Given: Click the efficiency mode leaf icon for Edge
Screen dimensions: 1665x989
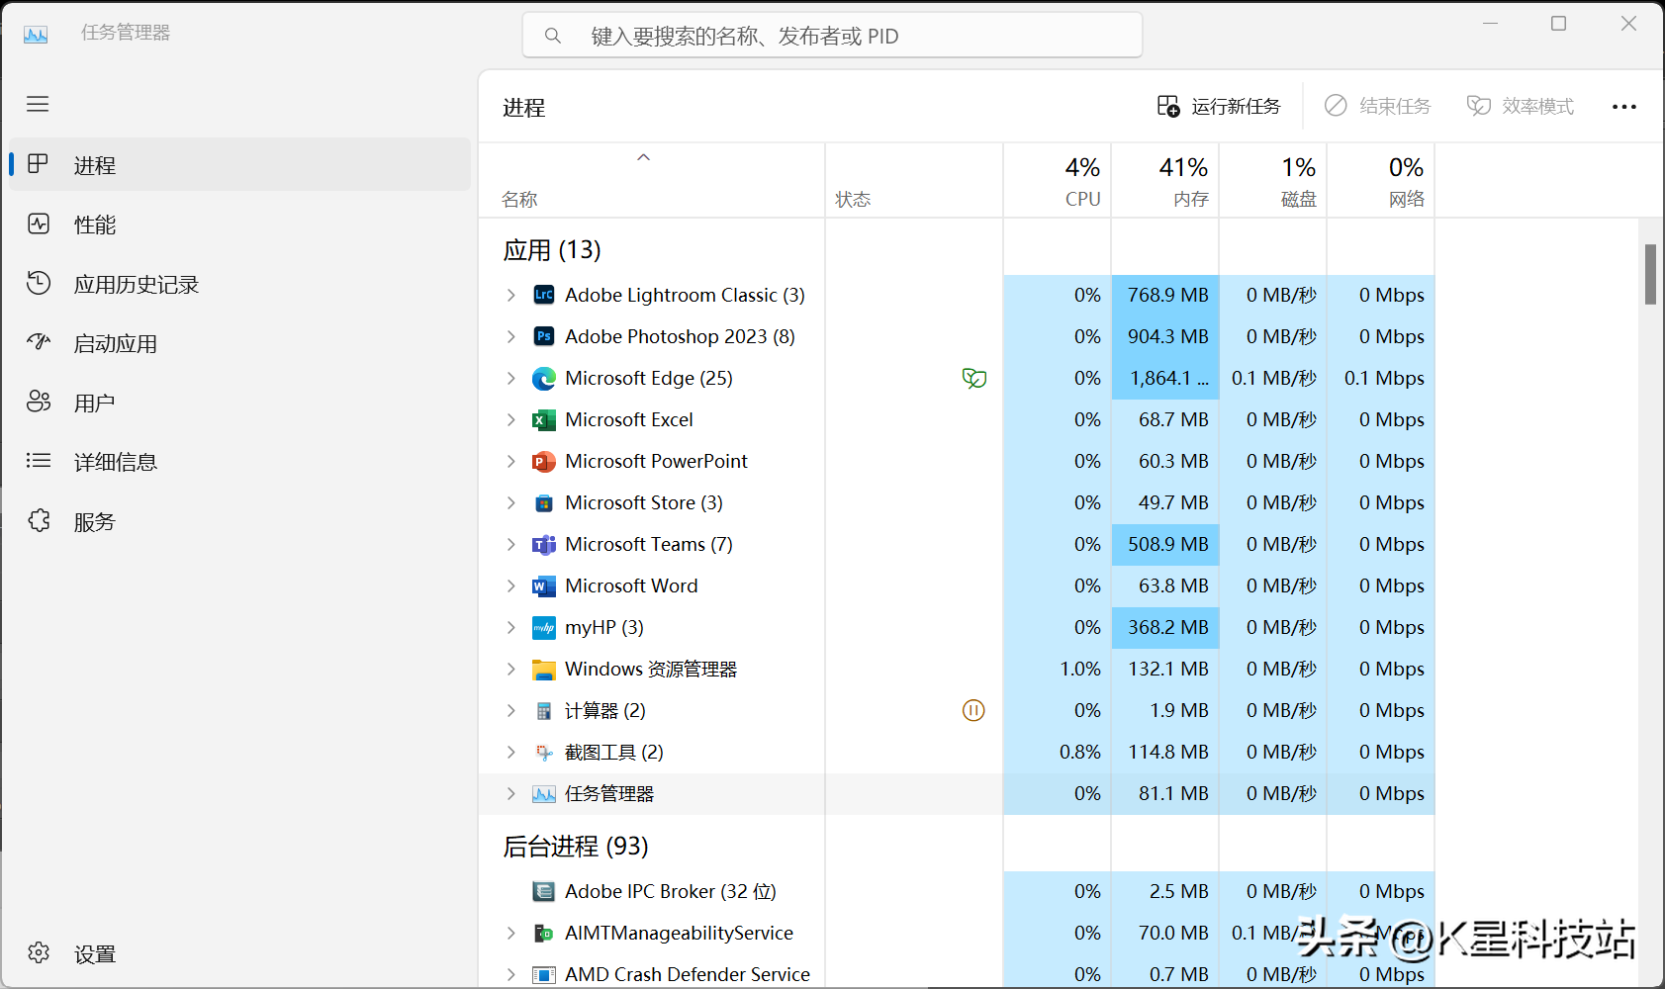Looking at the screenshot, I should (x=973, y=379).
